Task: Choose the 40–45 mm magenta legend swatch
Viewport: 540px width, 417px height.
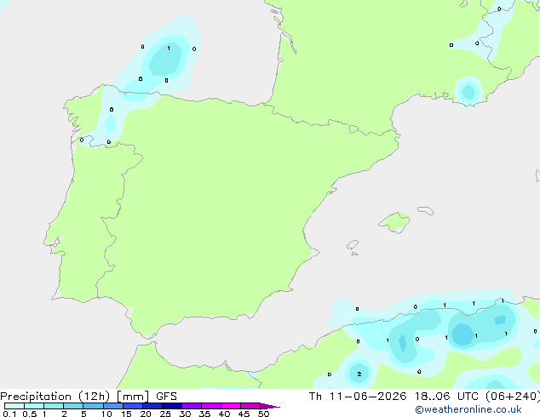Action: (231, 406)
